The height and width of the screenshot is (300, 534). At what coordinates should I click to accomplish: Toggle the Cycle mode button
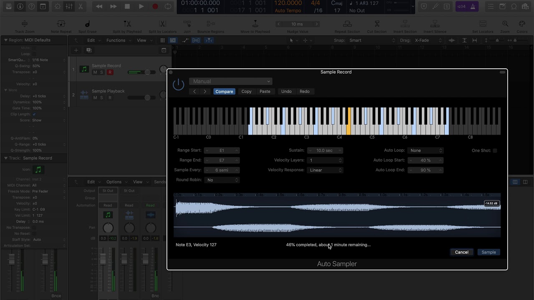coord(168,6)
